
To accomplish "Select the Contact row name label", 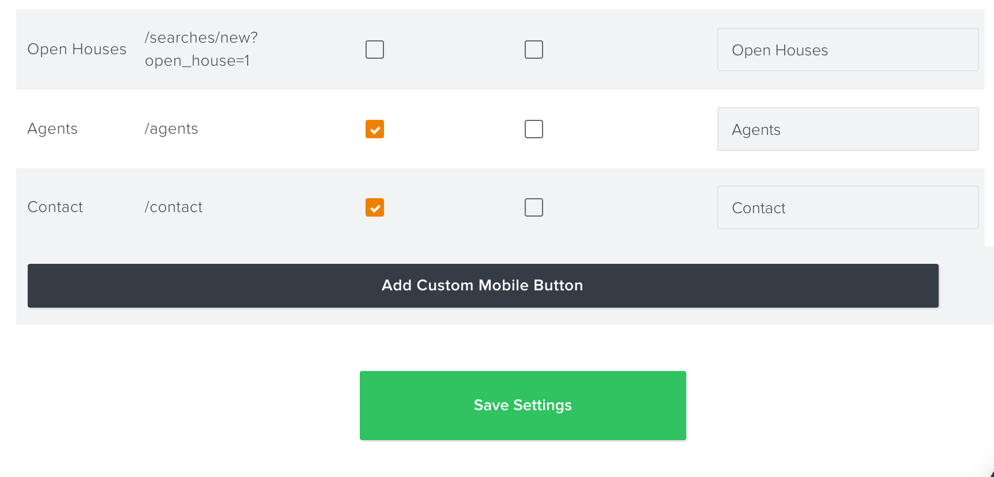I will coord(55,207).
